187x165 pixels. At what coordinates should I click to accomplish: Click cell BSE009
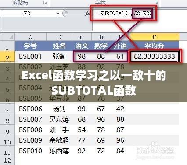30,140
